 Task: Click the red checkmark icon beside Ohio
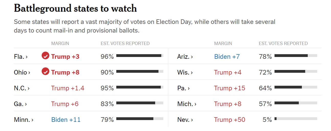pyautogui.click(x=45, y=71)
